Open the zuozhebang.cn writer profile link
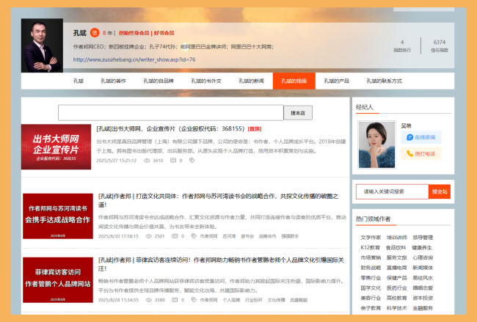Viewport: 477px width, 322px height. click(134, 59)
